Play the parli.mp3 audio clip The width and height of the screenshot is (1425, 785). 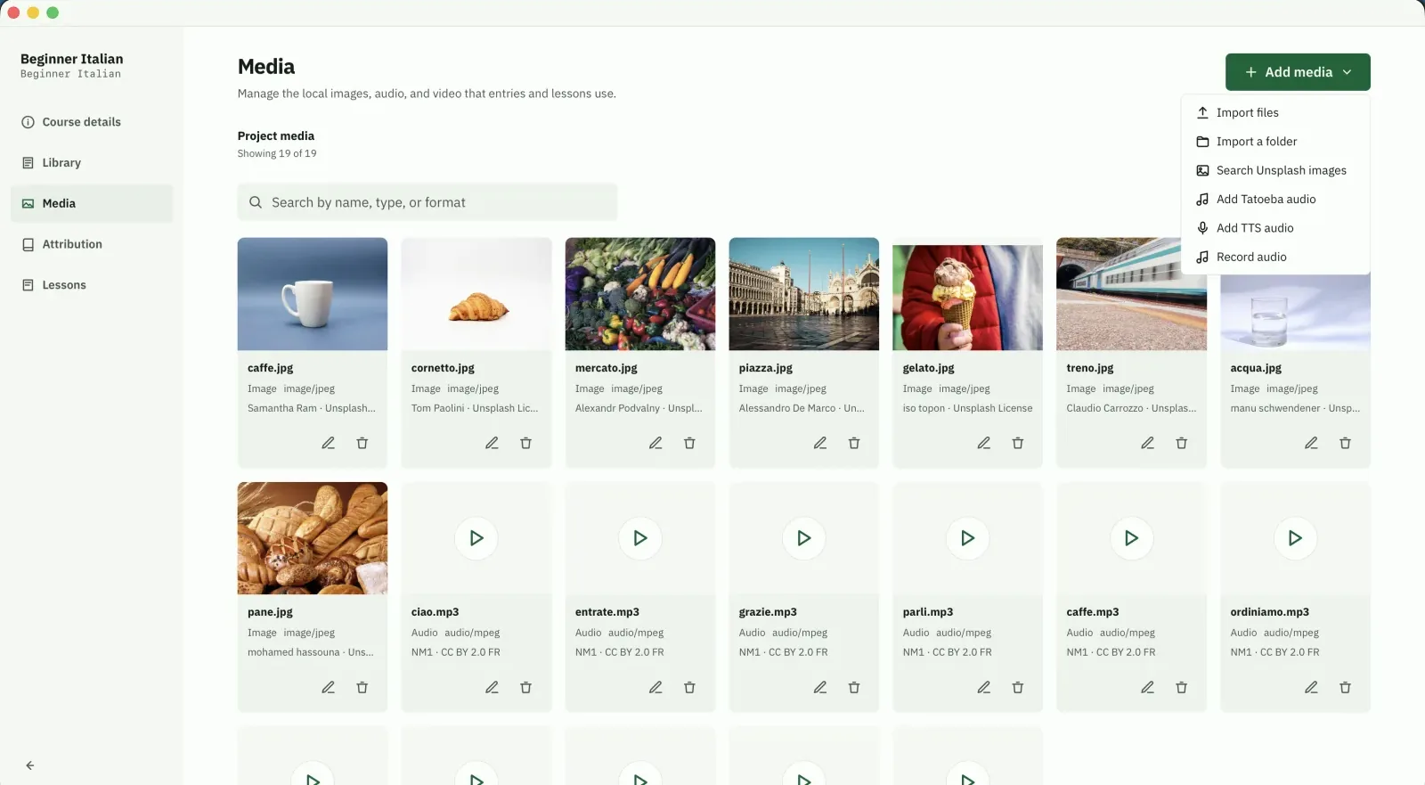968,538
